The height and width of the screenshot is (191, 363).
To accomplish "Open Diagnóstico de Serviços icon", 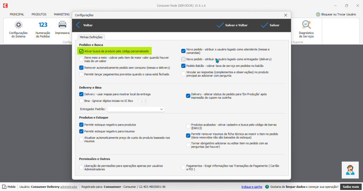I will click(x=306, y=25).
